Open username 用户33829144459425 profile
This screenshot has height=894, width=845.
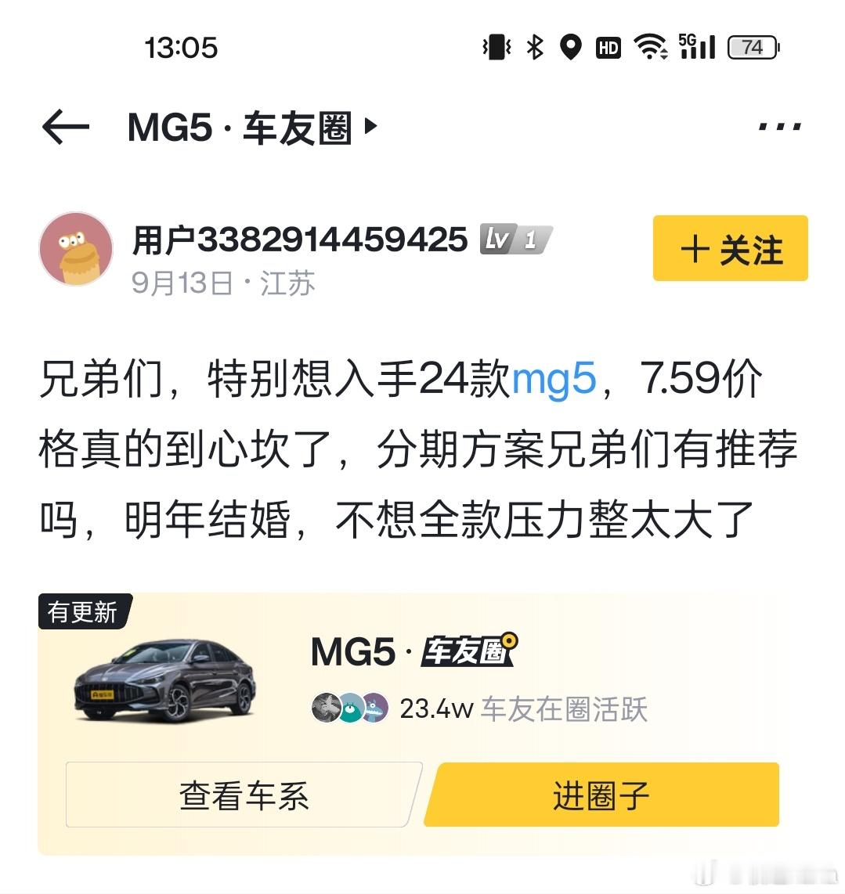pos(300,239)
